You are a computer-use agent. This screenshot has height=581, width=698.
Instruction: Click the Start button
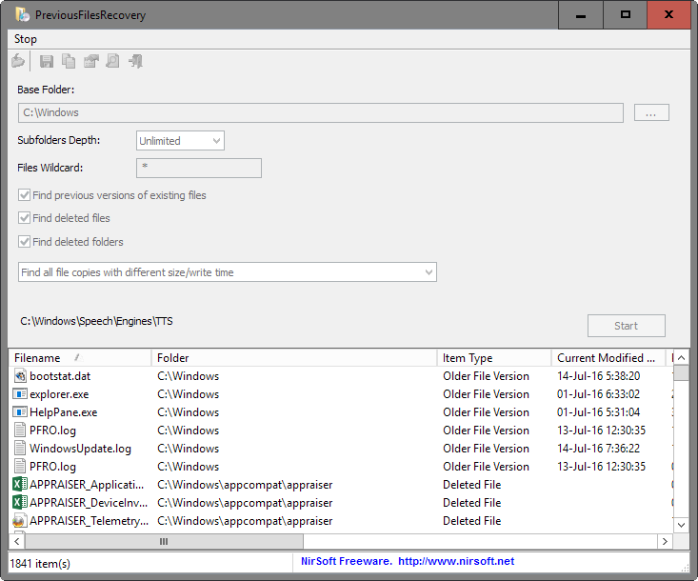tap(627, 326)
